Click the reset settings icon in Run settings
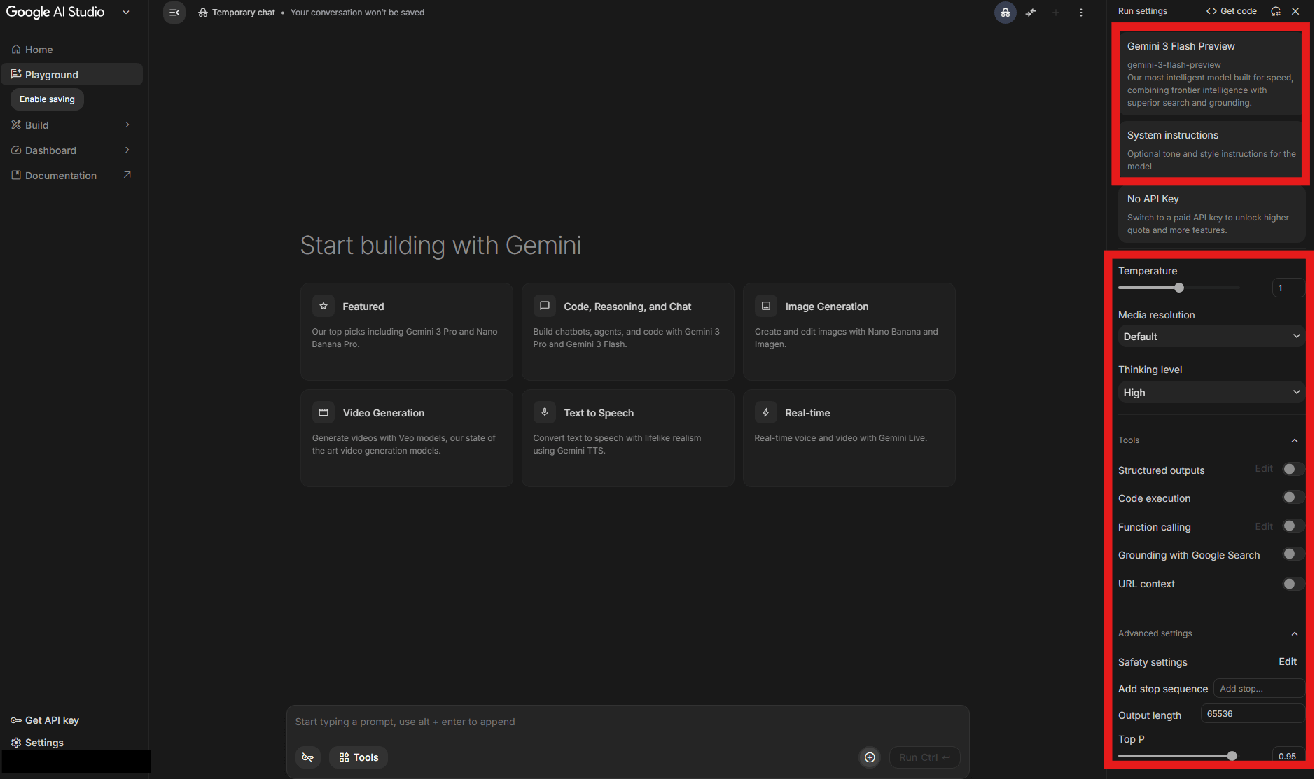Screen dimensions: 1315x779 tap(1276, 11)
